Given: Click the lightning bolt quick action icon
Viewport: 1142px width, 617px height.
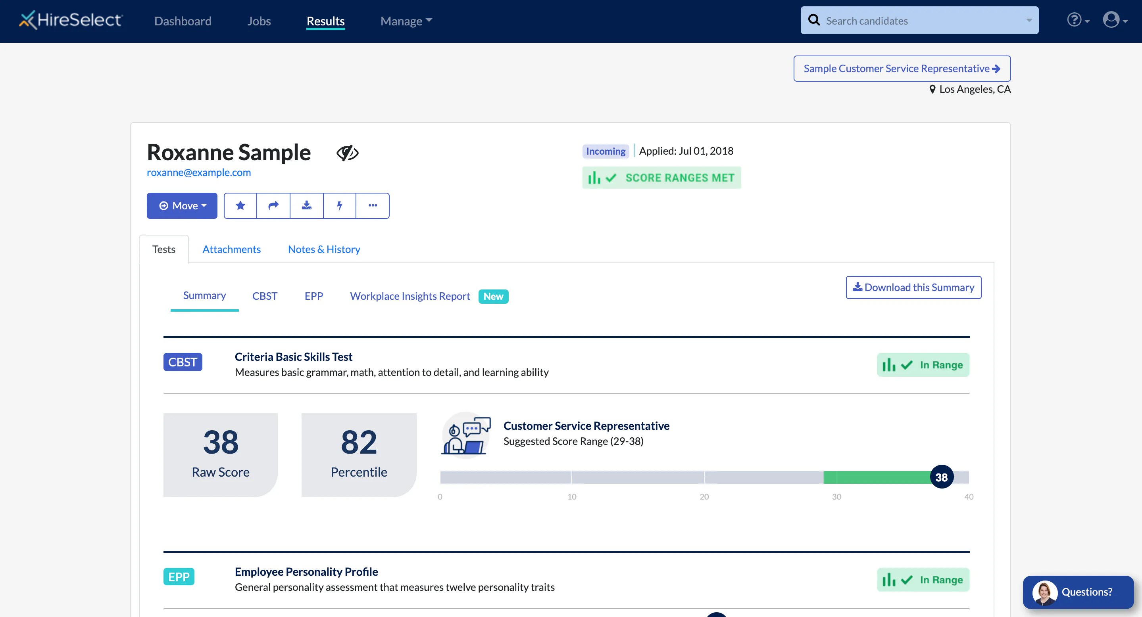Looking at the screenshot, I should click(340, 205).
